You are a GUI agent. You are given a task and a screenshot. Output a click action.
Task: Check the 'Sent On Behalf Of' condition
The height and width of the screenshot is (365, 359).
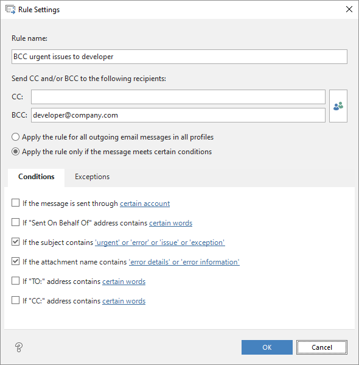(x=16, y=222)
